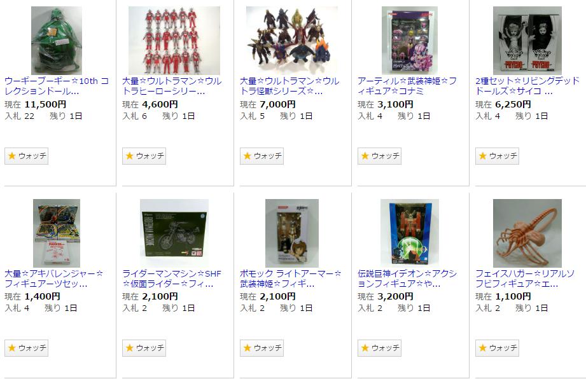Add ライダーマンマシン SHF listing to watchlist
The image size is (586, 379).
144,348
